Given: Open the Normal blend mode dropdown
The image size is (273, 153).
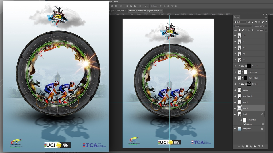Looking at the screenshot, I should pyautogui.click(x=243, y=26).
